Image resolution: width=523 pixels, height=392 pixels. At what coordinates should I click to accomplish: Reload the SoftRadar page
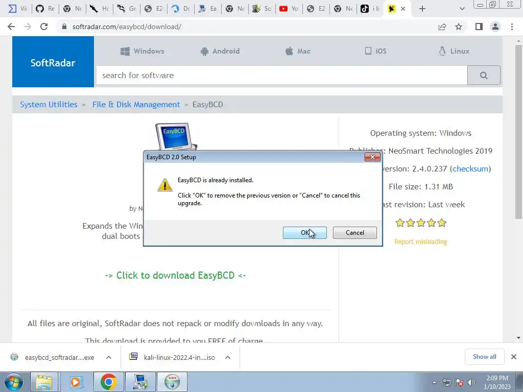(x=44, y=27)
